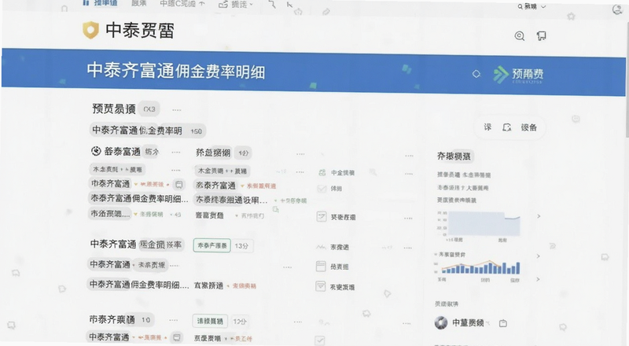Collapse the triangle above the bar chart title
The height and width of the screenshot is (346, 629).
click(436, 255)
